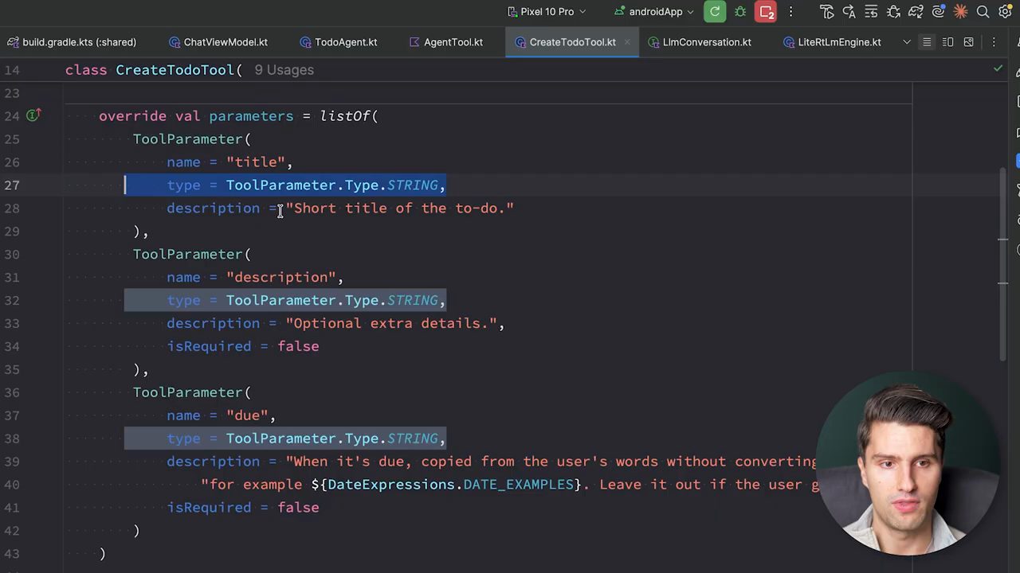
Task: Switch to the LlmConversation.kt tab
Action: [700, 42]
